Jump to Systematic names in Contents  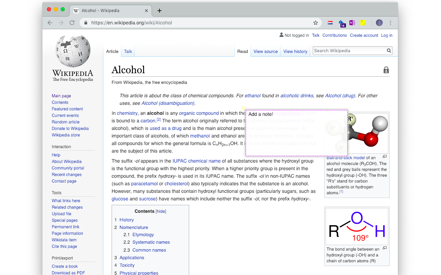[151, 242]
